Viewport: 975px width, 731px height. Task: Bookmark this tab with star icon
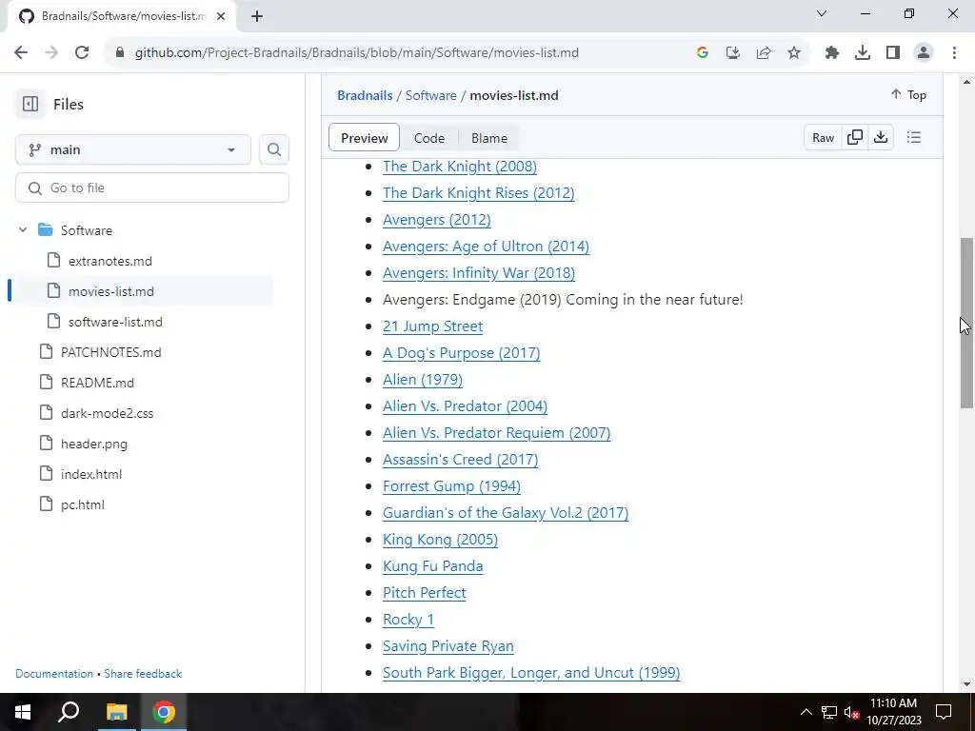coord(794,53)
